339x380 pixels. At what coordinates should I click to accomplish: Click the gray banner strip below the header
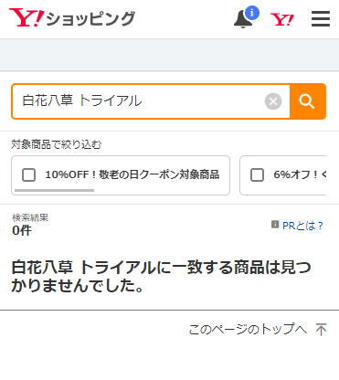pos(169,55)
